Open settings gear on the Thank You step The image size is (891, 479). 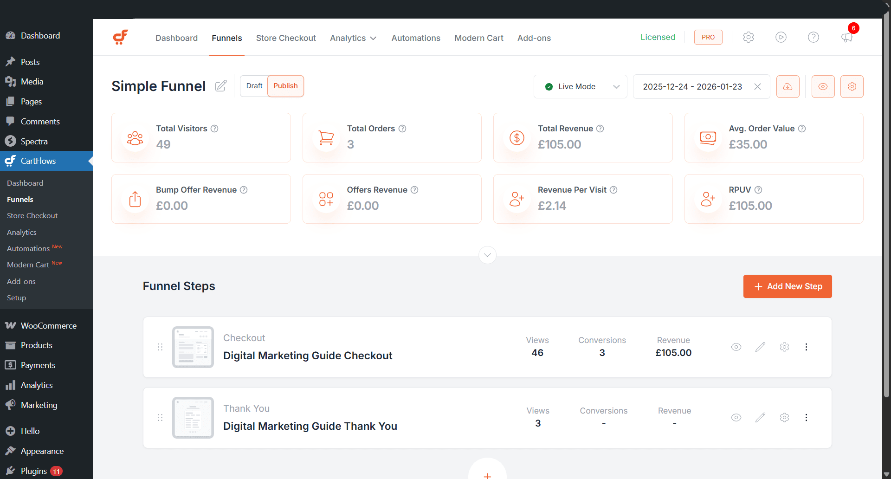pyautogui.click(x=784, y=417)
